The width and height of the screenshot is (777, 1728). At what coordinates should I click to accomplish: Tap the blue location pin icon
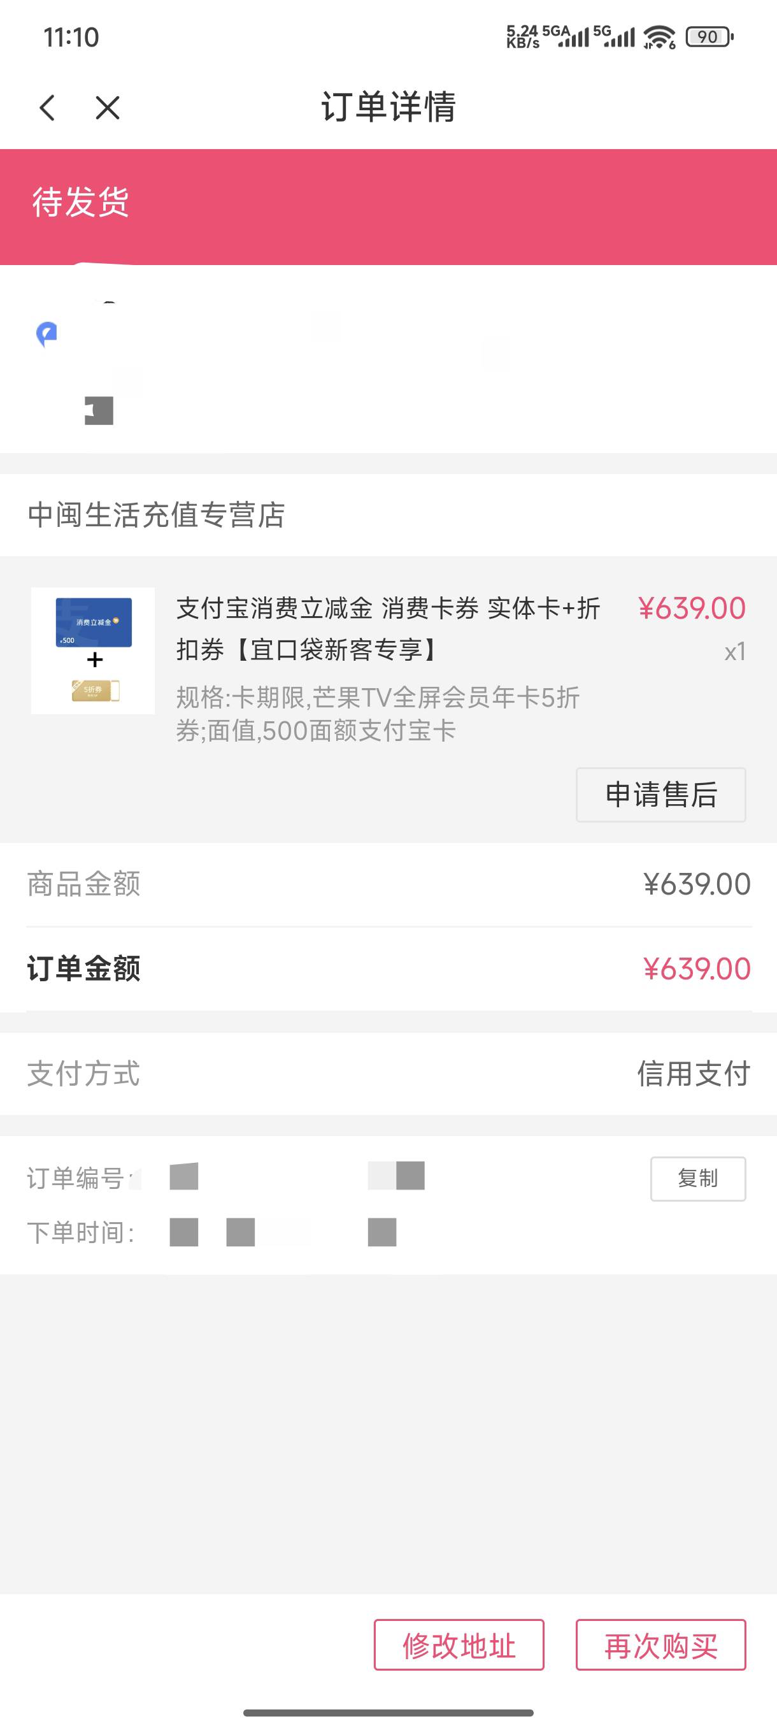click(46, 334)
